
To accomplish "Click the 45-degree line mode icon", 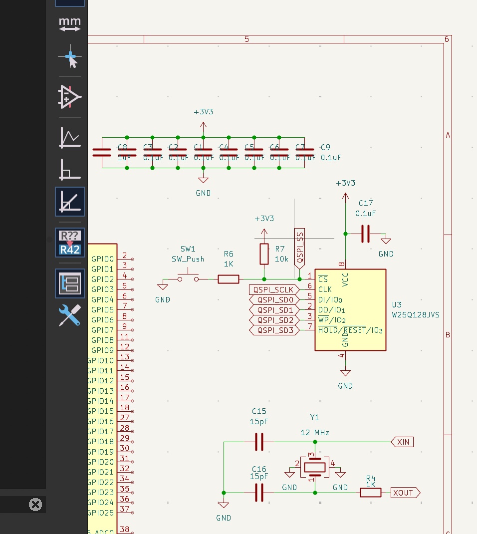I will tap(70, 202).
